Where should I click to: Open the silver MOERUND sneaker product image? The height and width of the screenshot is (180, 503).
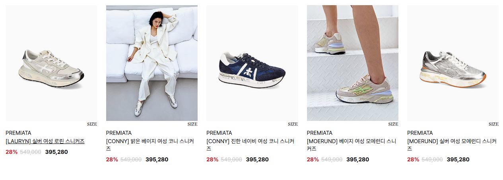pyautogui.click(x=453, y=63)
